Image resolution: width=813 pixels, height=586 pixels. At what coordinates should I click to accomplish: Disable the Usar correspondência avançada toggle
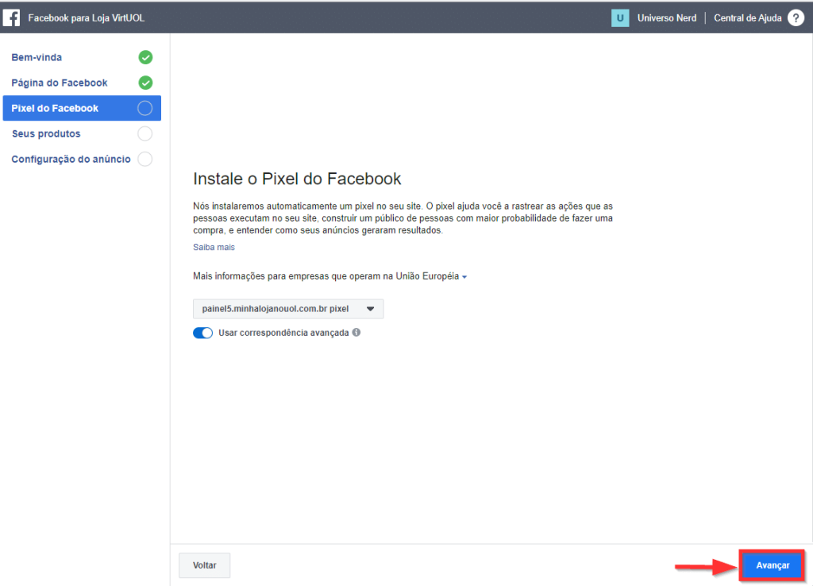[203, 333]
